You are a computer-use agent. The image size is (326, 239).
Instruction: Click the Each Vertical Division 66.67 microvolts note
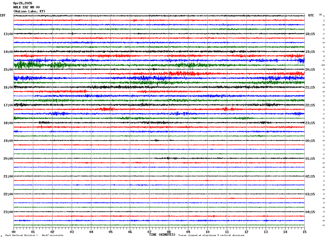34,235
